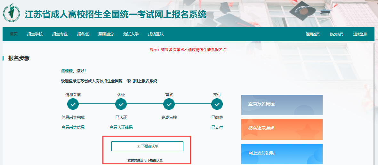Screen dimensions: 378x165
Task: Open the 查看报名流程 banner
Action: (282, 105)
